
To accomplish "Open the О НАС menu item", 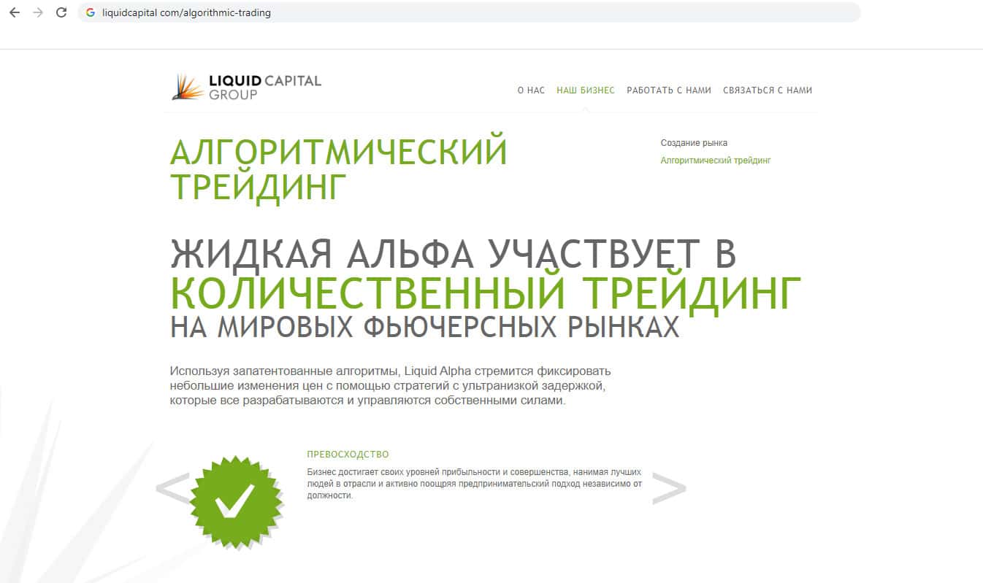I will point(531,90).
